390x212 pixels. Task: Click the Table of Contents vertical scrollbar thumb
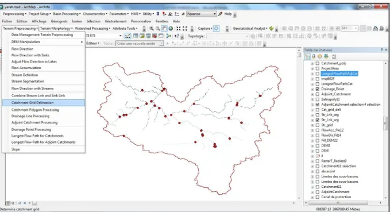pyautogui.click(x=386, y=123)
